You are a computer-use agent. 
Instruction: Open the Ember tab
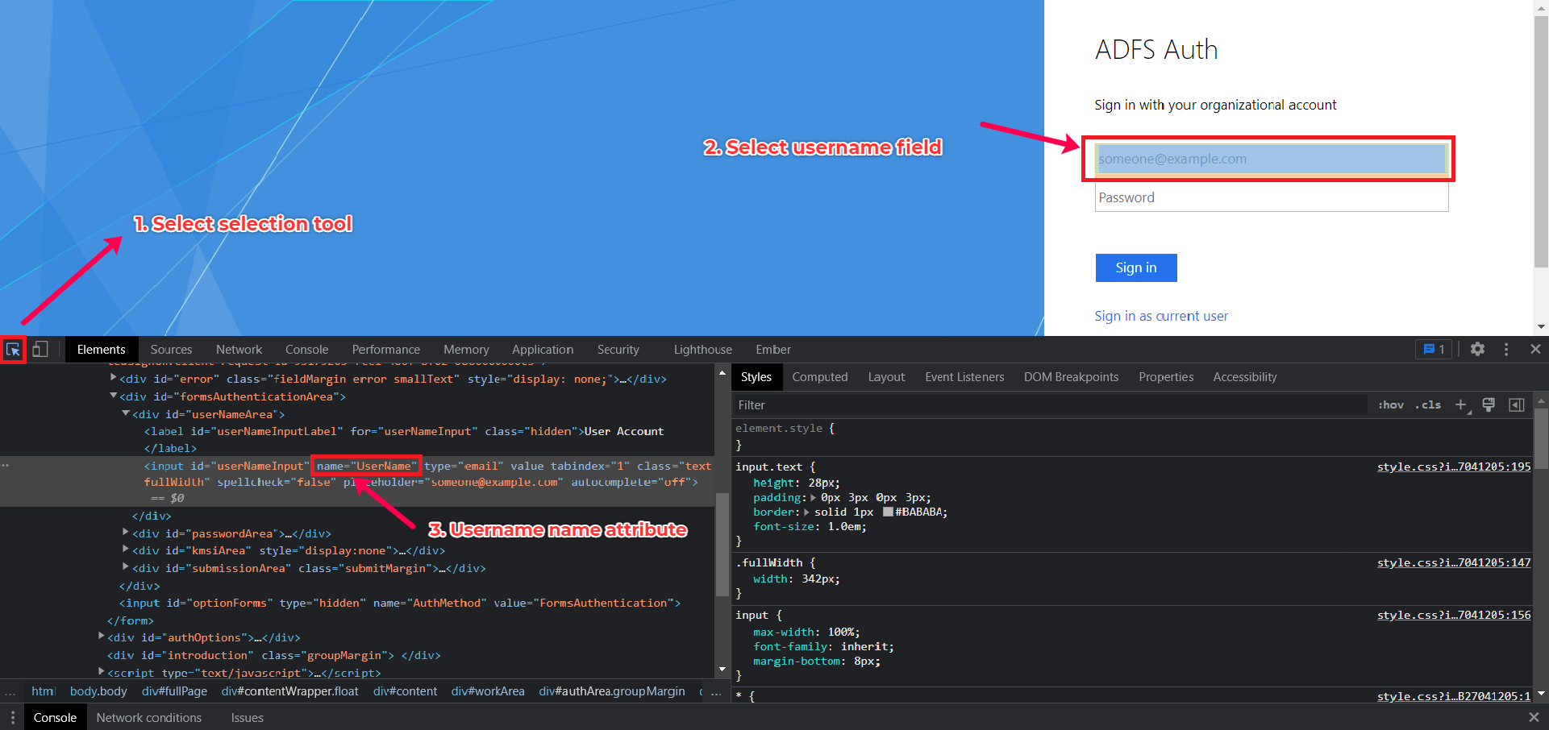pos(773,350)
